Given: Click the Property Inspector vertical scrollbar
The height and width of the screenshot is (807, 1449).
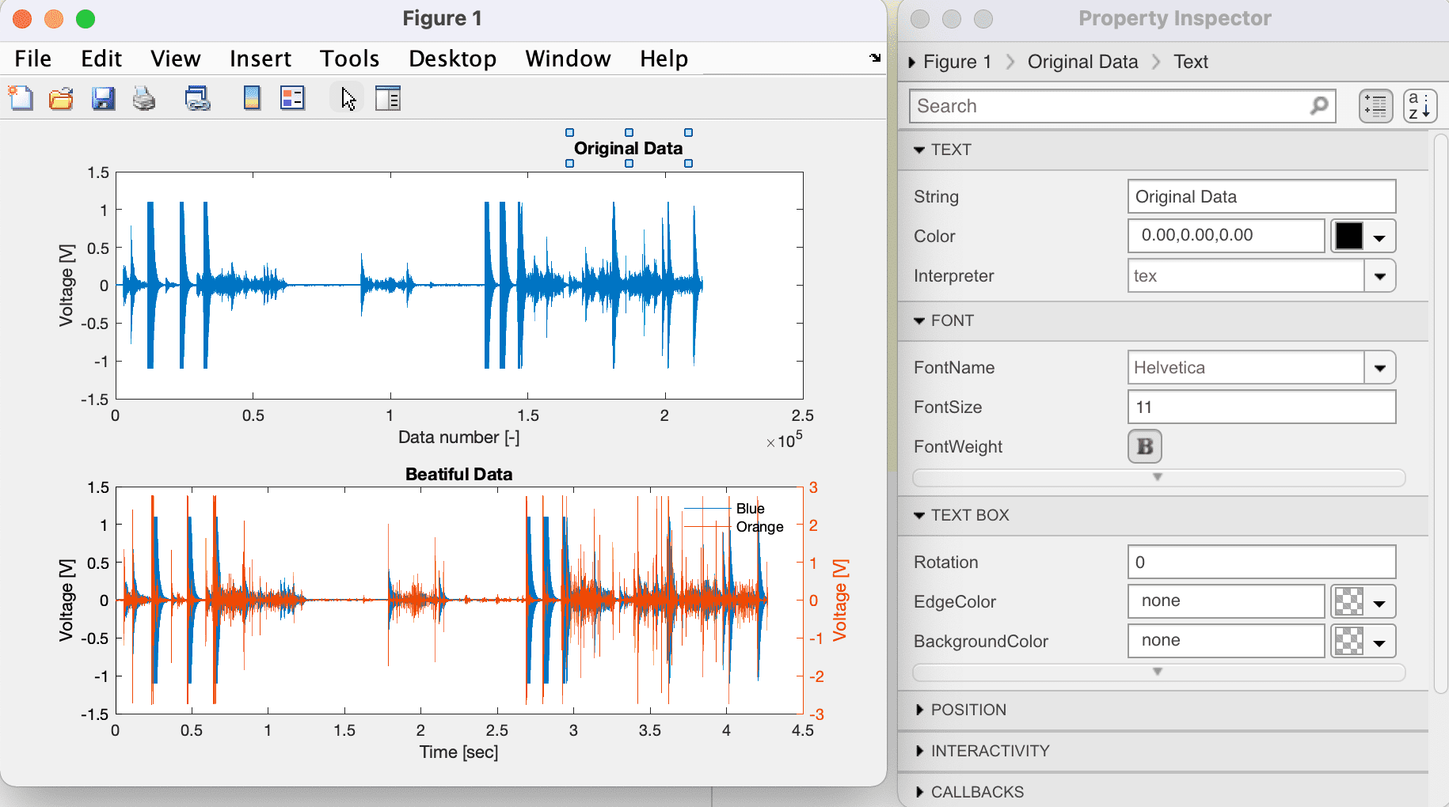Looking at the screenshot, I should pyautogui.click(x=1440, y=413).
